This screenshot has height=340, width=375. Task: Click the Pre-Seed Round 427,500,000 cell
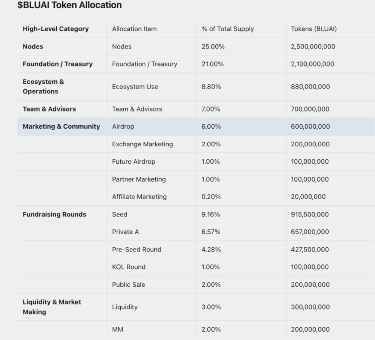tap(310, 250)
